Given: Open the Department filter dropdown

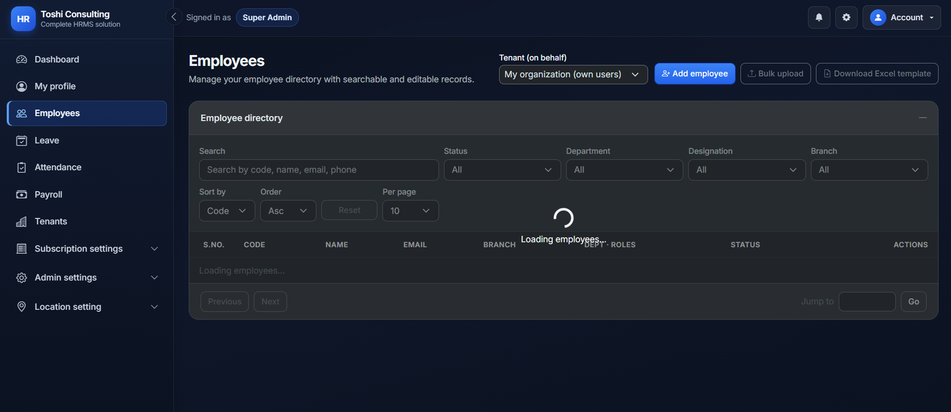Looking at the screenshot, I should point(624,170).
